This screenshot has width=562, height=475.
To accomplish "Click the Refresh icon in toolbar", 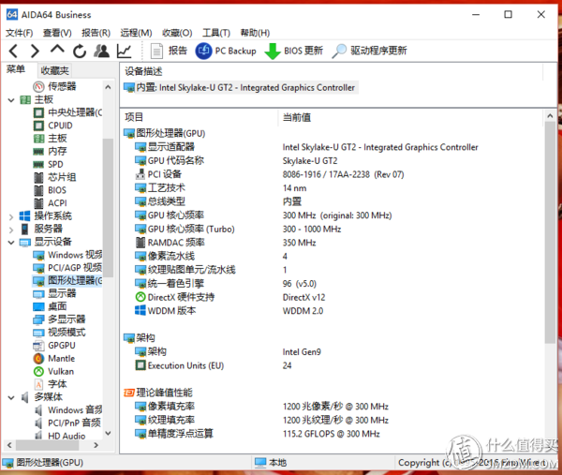I will 79,51.
